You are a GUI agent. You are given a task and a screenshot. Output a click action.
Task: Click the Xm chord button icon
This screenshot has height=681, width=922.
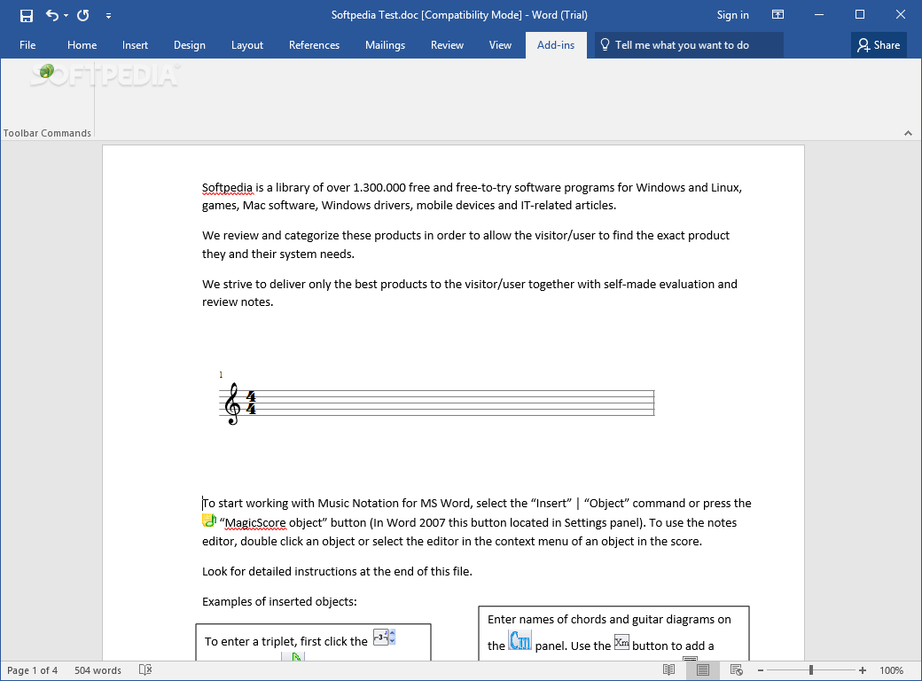tap(621, 642)
